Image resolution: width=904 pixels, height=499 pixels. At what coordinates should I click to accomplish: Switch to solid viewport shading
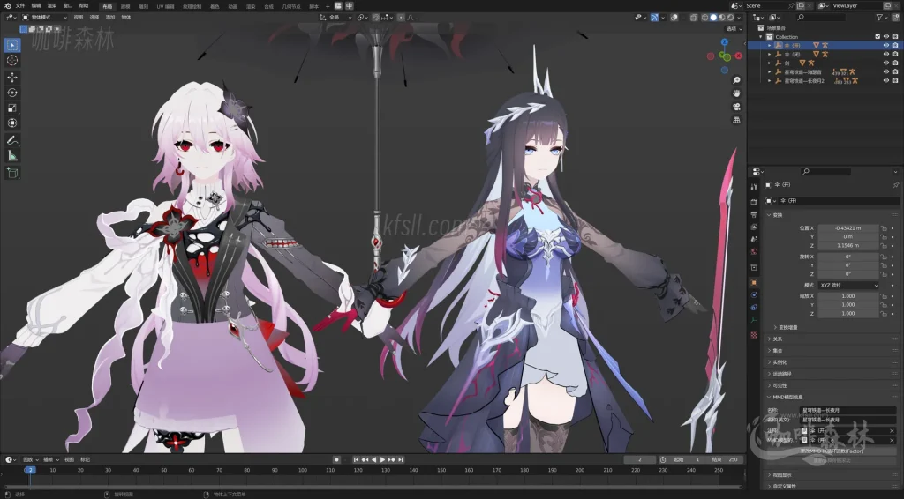point(713,18)
